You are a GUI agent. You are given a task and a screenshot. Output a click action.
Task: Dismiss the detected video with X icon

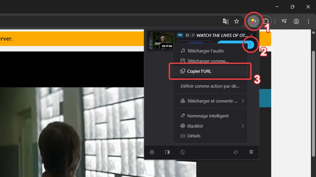coord(251,35)
